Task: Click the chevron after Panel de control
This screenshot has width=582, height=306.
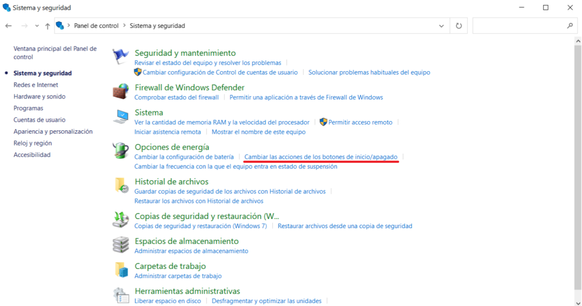Action: click(x=124, y=26)
